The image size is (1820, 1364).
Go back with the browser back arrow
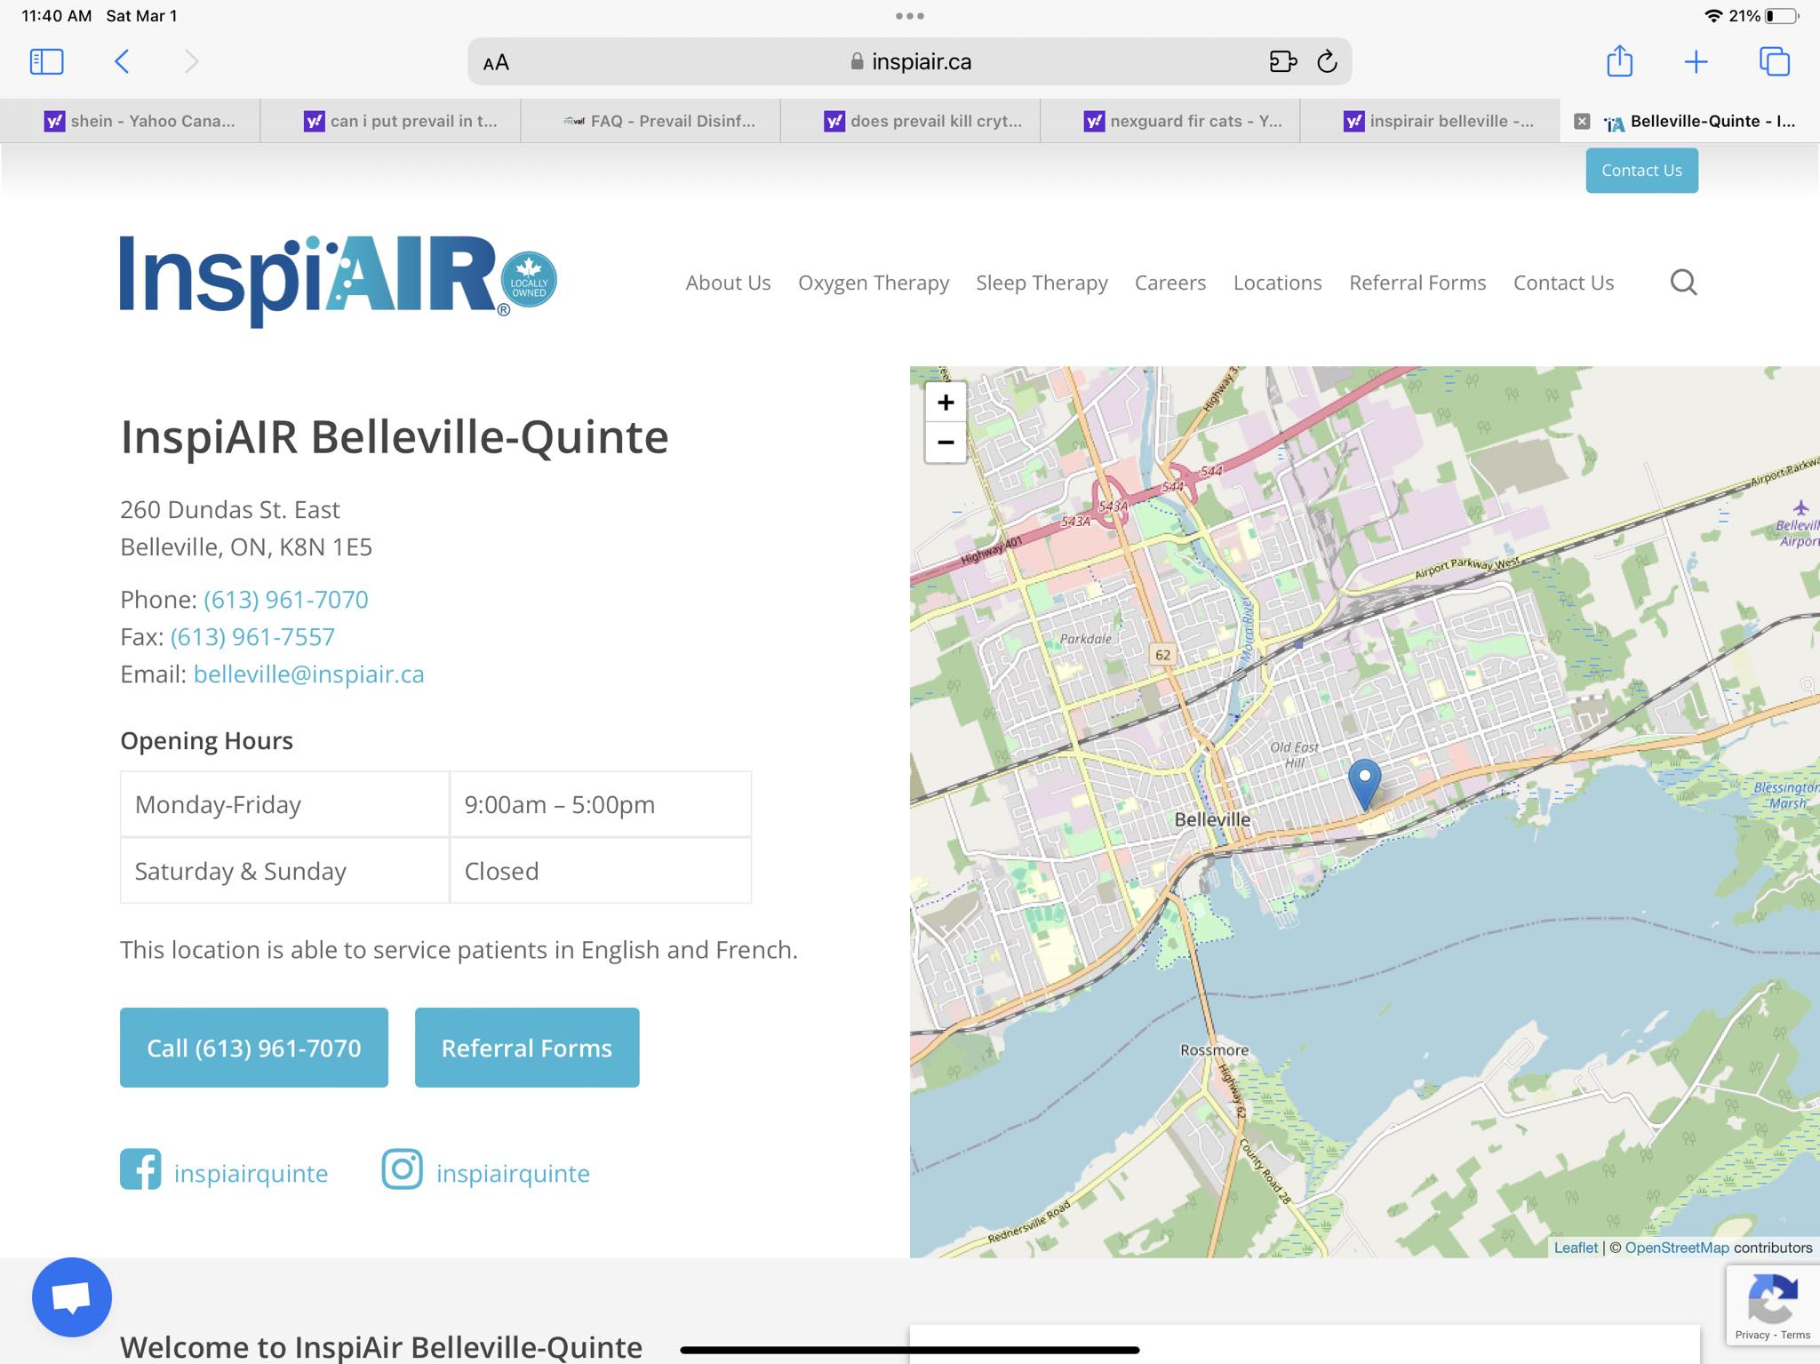(122, 61)
